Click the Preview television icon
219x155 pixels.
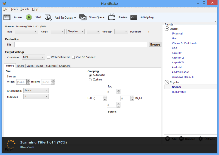(x=112, y=17)
